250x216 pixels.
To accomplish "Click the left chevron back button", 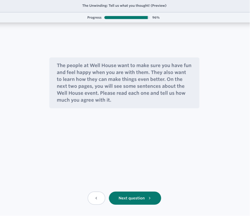I will pos(96,198).
